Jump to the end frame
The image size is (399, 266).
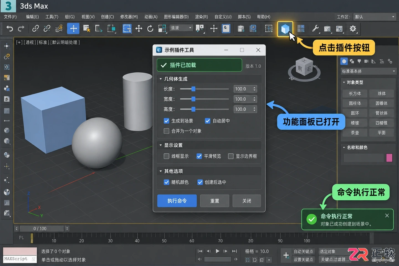(234, 251)
